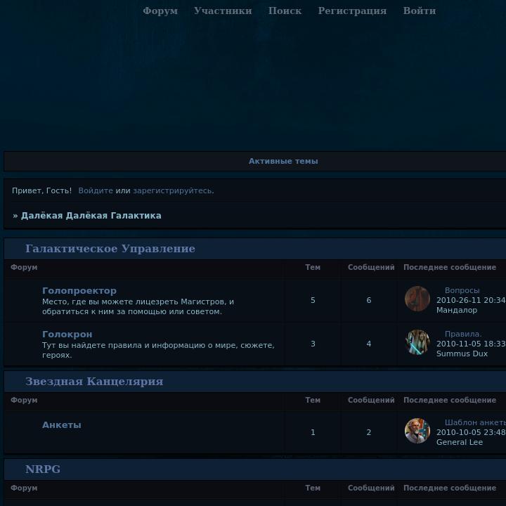Click the date 2010-10-05 23:48
This screenshot has width=506, height=506.
471,432
